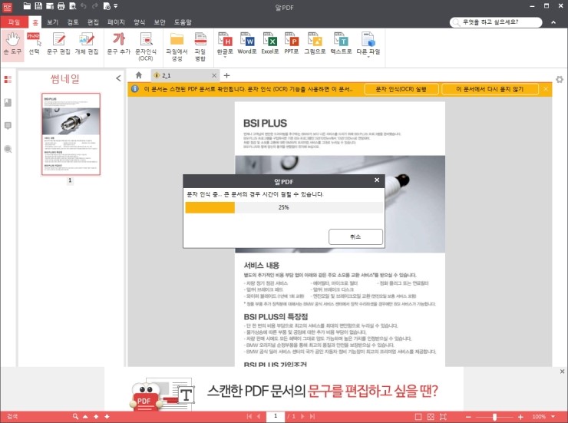The height and width of the screenshot is (423, 568).
Task: Open search panel in left sidebar
Action: pyautogui.click(x=8, y=149)
